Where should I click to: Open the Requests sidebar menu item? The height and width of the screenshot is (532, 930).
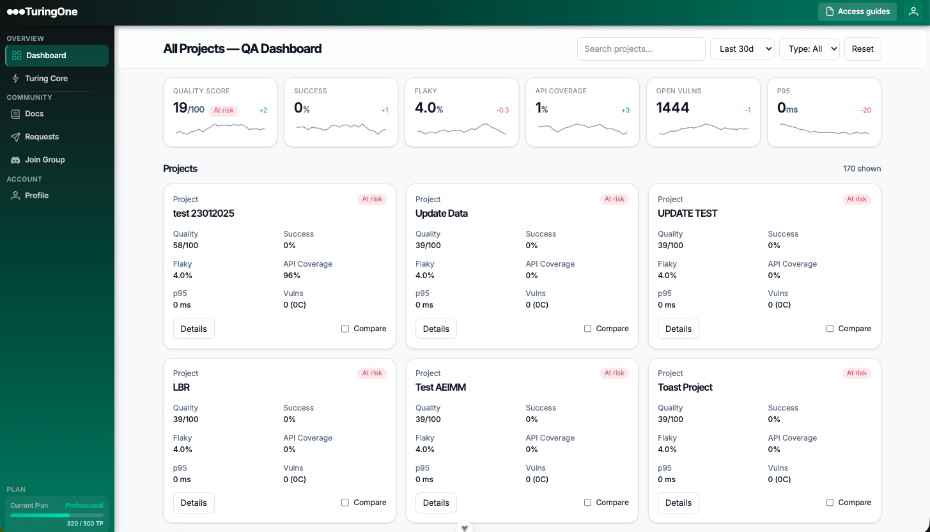(42, 137)
